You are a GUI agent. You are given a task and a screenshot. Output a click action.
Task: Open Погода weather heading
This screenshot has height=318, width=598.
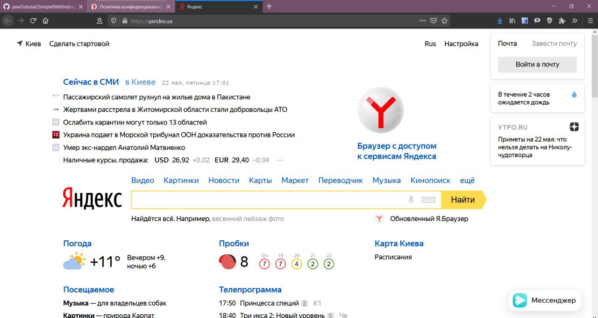point(77,243)
